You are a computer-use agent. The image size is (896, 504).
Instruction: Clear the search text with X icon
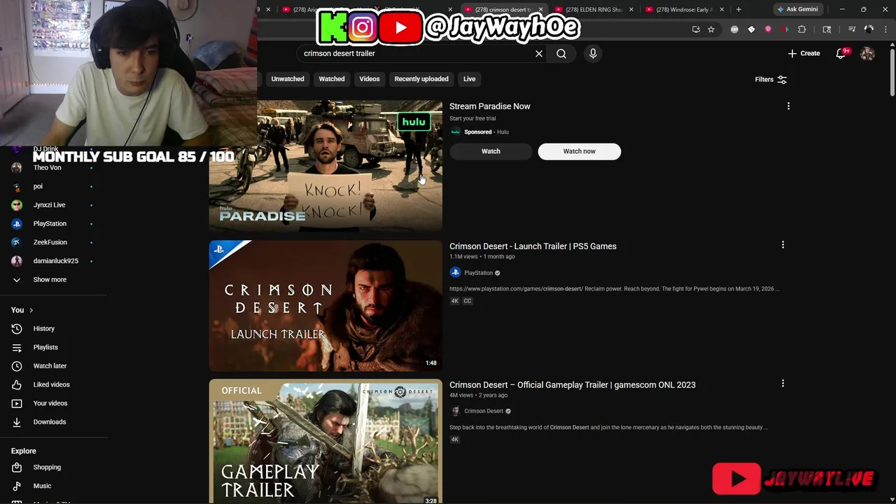[x=539, y=53]
